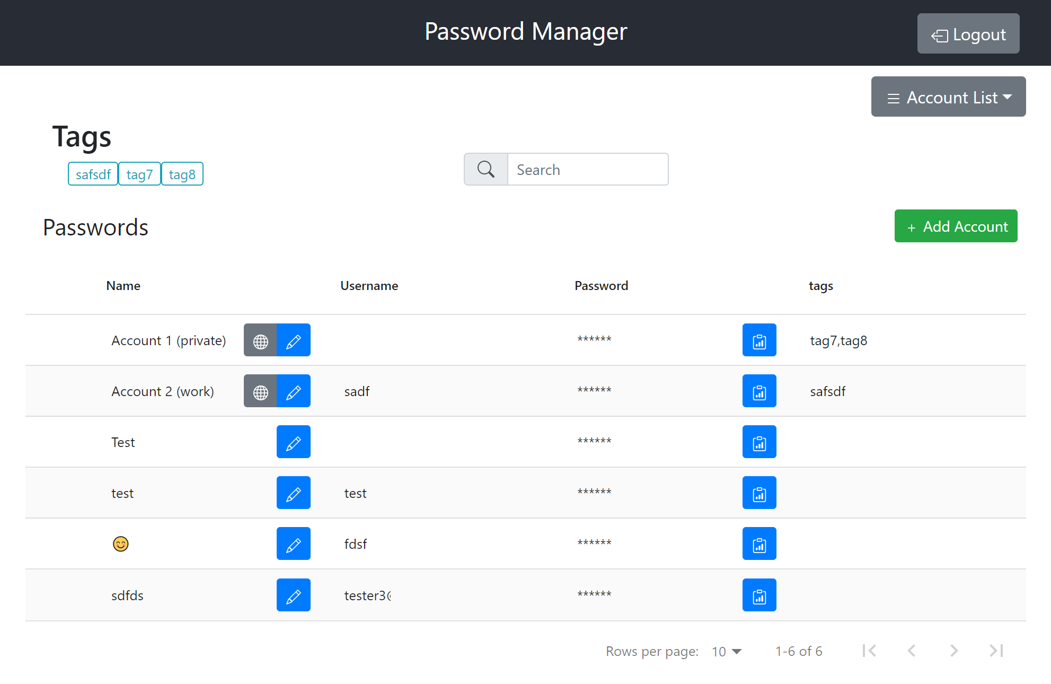Copy password for username test row
This screenshot has width=1051, height=684.
[759, 493]
